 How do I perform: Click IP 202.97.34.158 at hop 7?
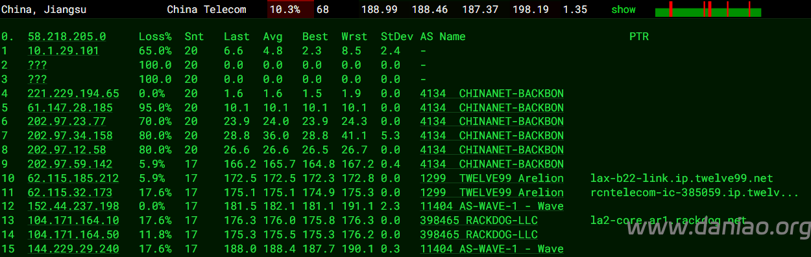(70, 136)
